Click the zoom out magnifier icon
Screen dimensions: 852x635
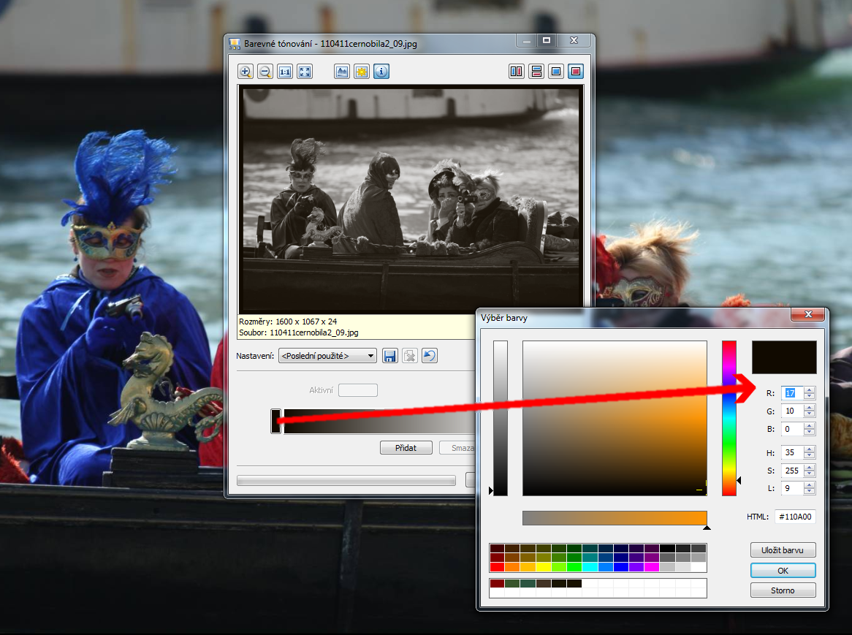265,72
